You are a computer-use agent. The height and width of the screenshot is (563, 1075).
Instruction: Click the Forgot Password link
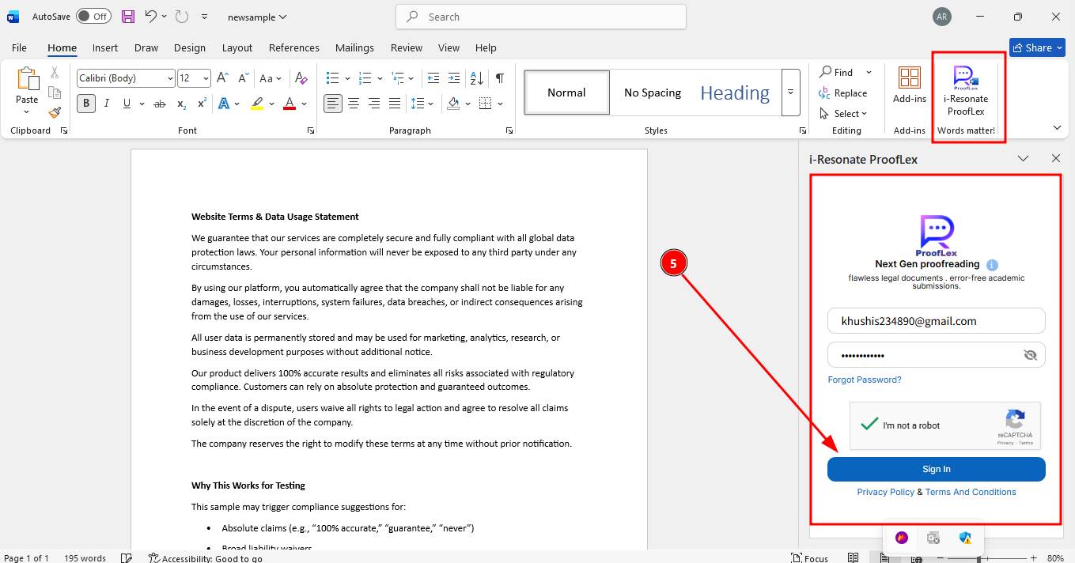(864, 380)
